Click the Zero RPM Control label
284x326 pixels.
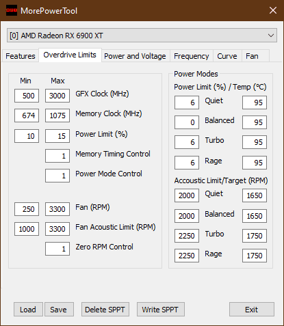(104, 247)
